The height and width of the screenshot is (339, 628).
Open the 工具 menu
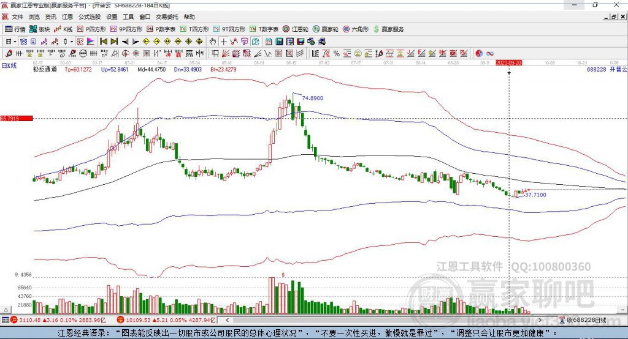(x=128, y=17)
